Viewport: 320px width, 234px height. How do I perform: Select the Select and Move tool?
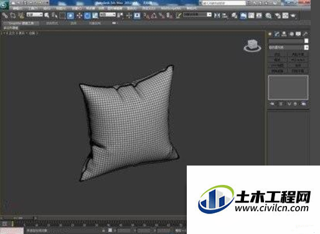click(x=79, y=16)
